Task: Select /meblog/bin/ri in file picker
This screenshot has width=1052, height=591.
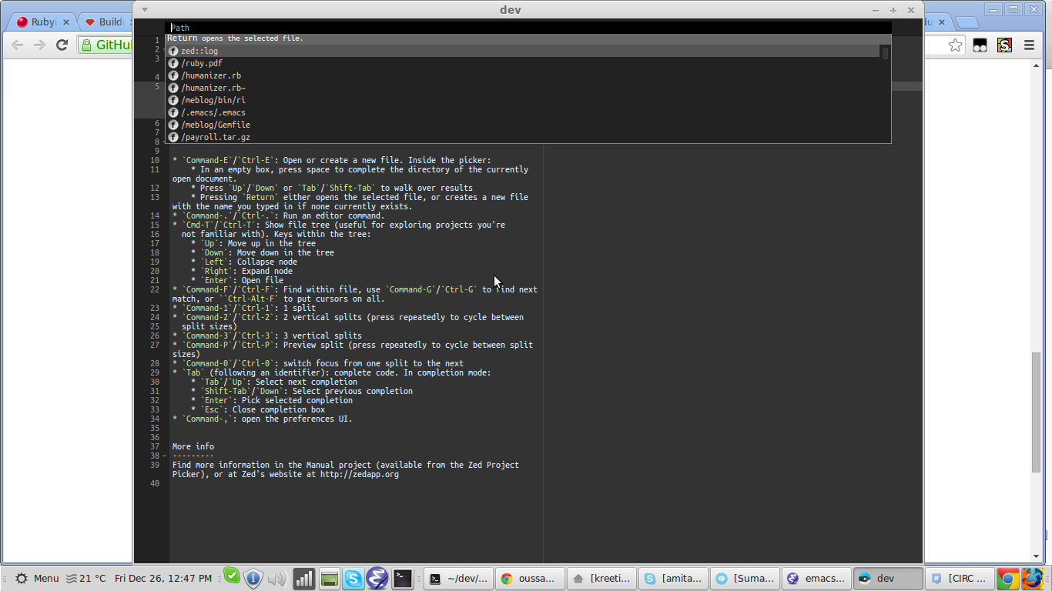Action: [x=524, y=100]
